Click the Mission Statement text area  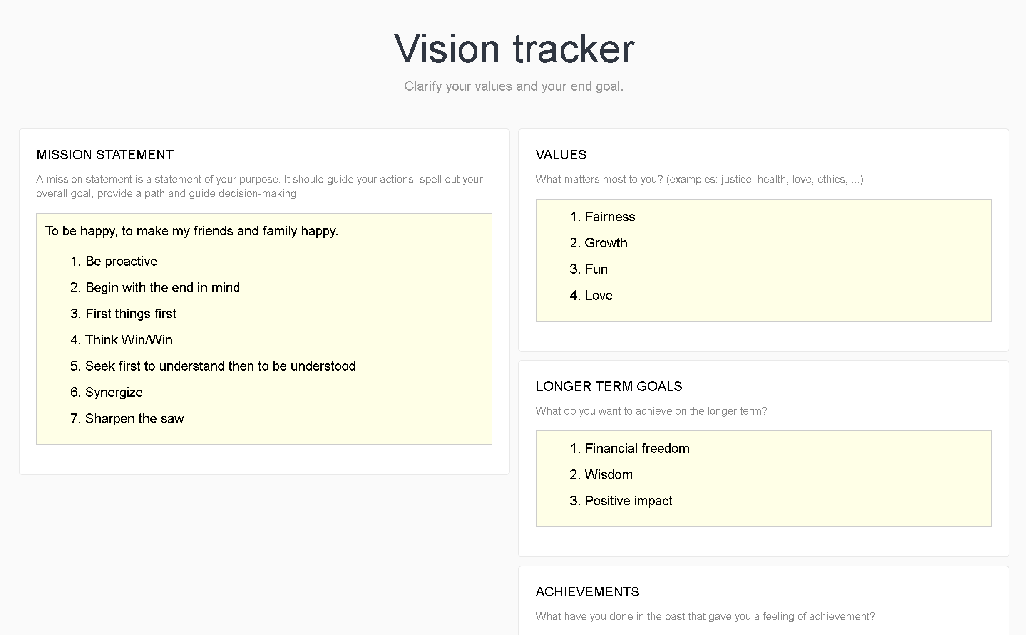[264, 329]
